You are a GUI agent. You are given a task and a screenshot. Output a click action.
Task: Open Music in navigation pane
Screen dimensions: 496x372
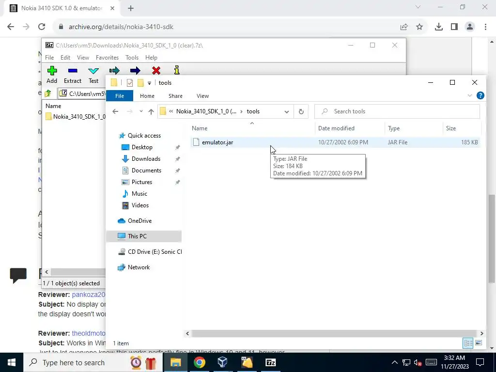click(x=139, y=194)
